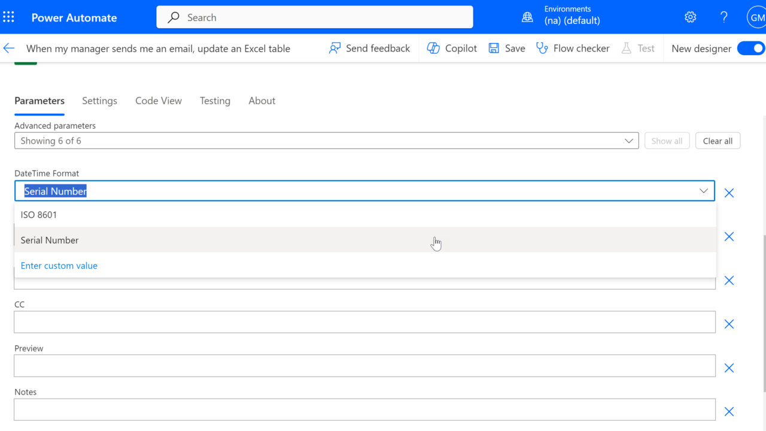Open the app launcher waffle icon
Image resolution: width=766 pixels, height=431 pixels.
[8, 17]
